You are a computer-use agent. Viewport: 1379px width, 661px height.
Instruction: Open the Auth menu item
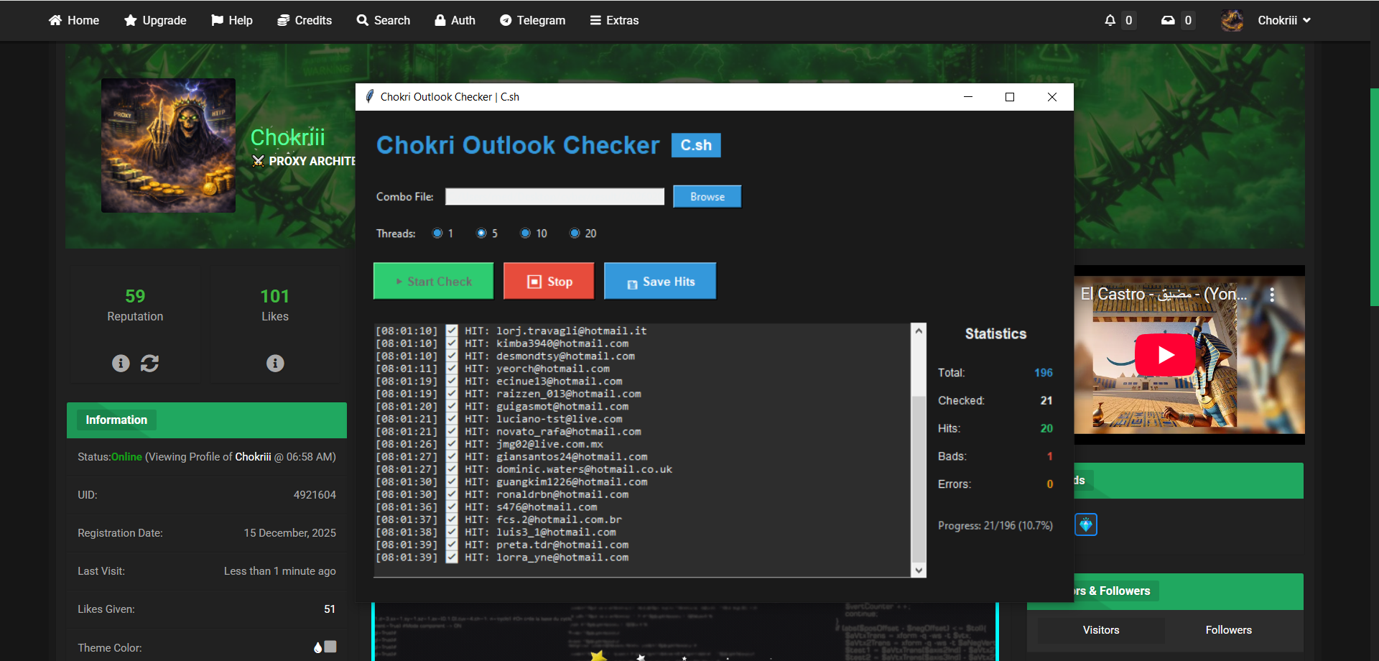click(455, 20)
